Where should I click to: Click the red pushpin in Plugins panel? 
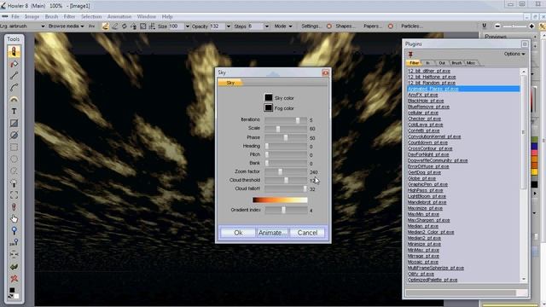coord(410,55)
